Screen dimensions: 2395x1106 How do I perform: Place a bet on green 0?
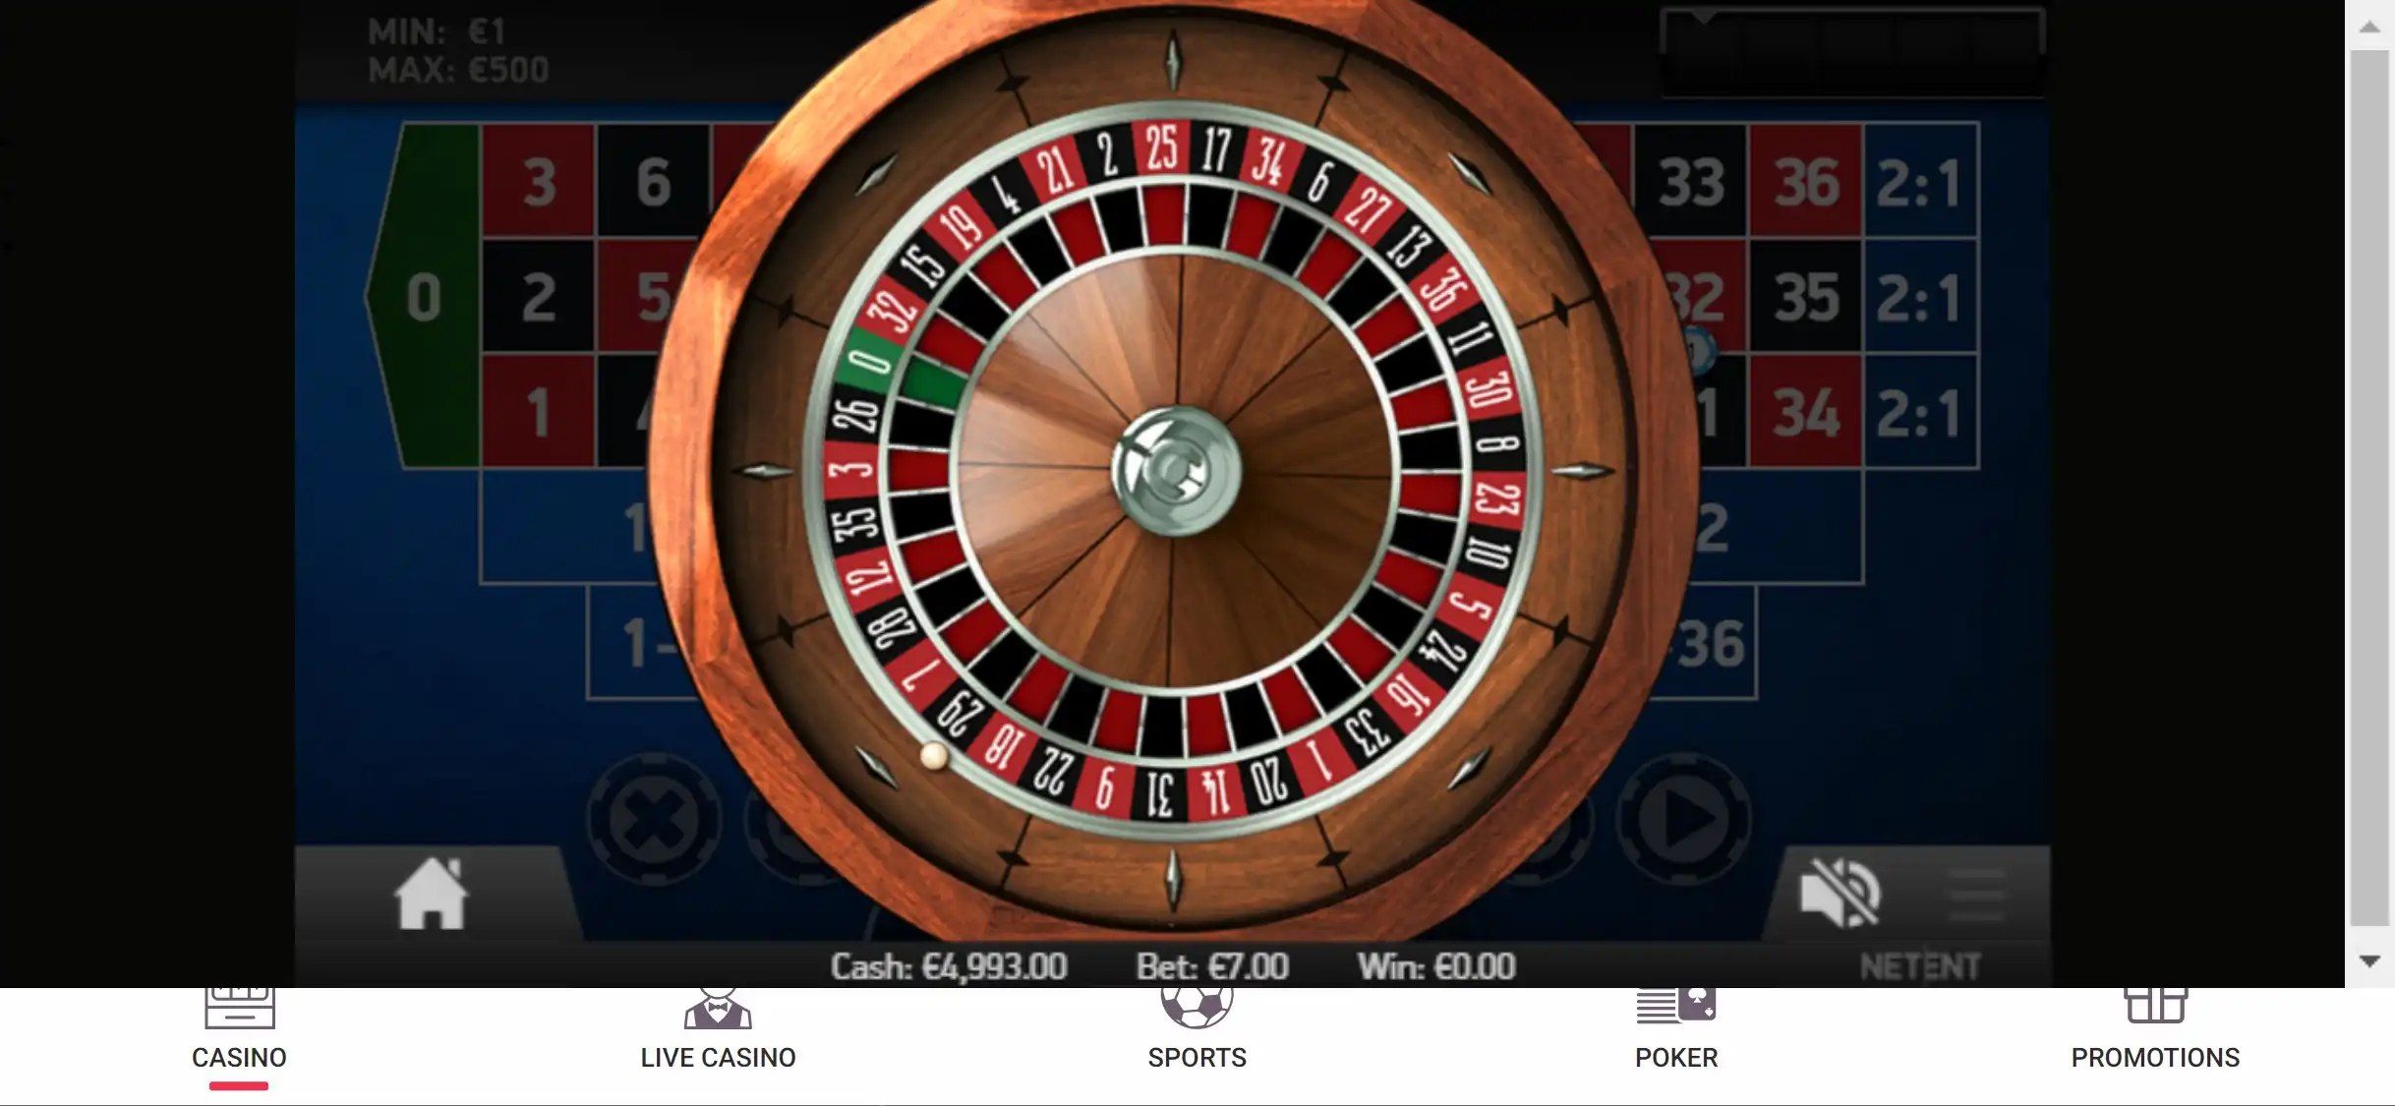point(424,296)
